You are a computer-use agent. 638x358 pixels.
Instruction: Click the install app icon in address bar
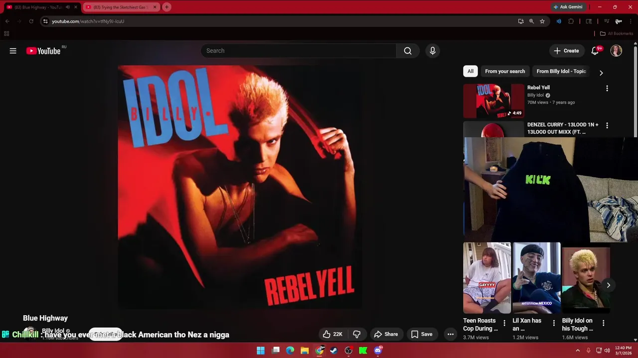(521, 21)
